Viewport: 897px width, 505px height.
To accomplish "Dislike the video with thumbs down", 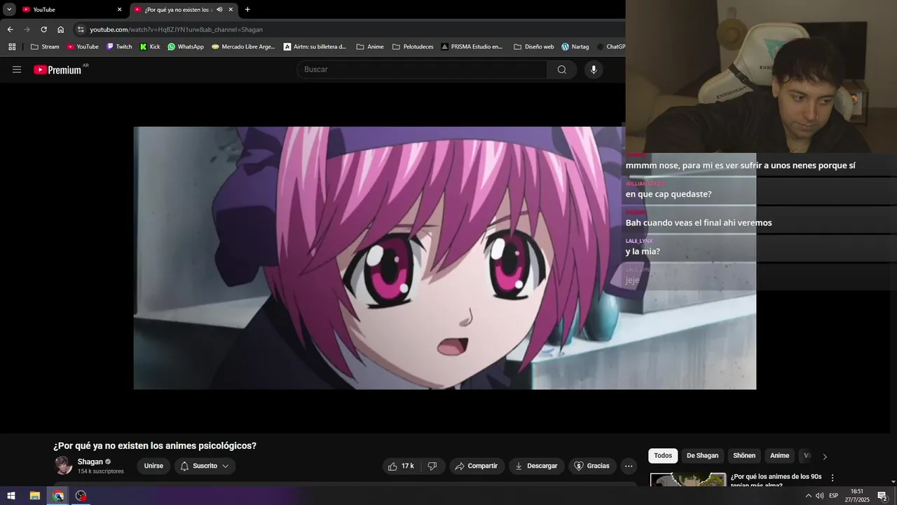I will tap(432, 466).
